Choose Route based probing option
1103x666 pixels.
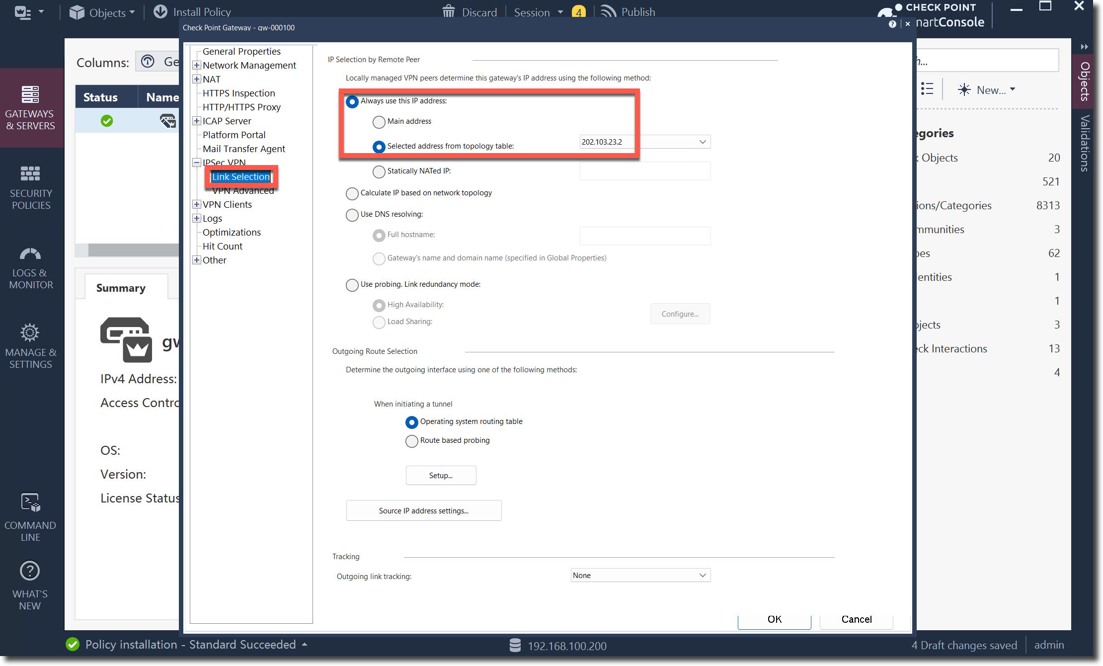tap(412, 441)
